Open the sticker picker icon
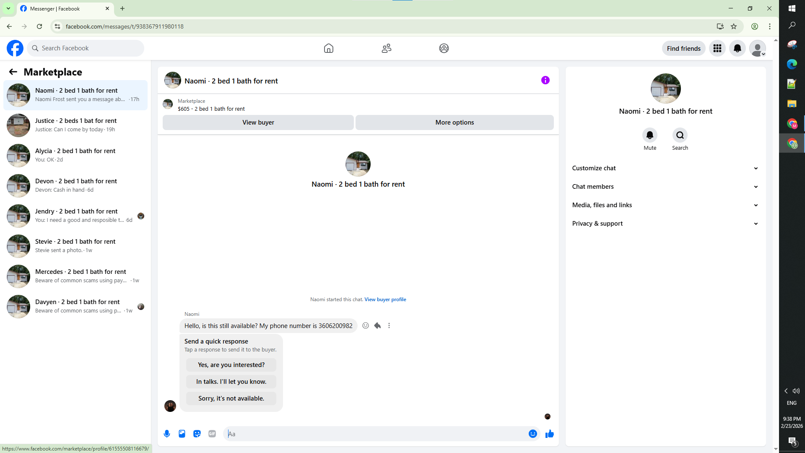Viewport: 805px width, 453px height. click(197, 434)
